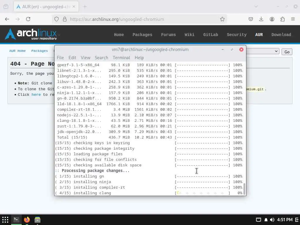Open the Firefox hamburger menu
Image resolution: width=300 pixels, height=225 pixels.
pyautogui.click(x=293, y=19)
